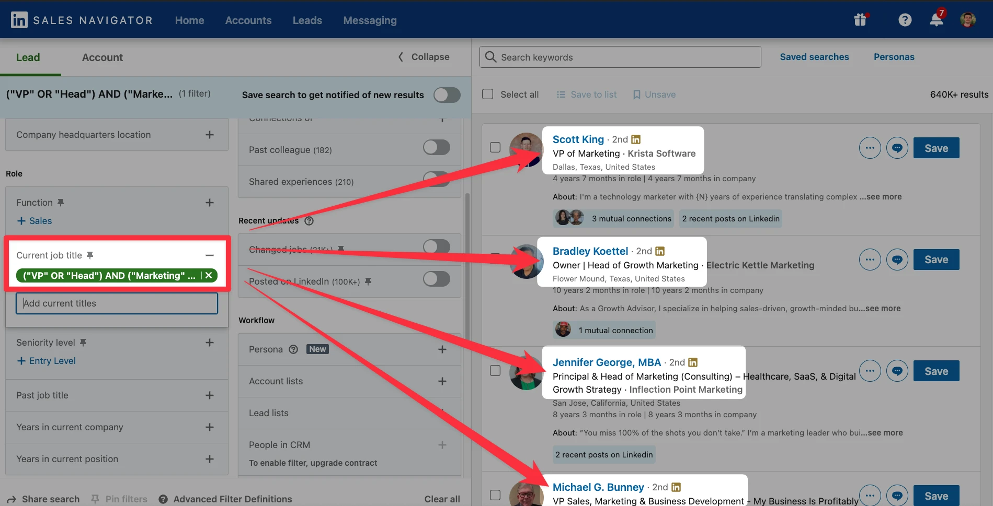Open Accounts in top navigation
The width and height of the screenshot is (993, 506).
coord(248,20)
